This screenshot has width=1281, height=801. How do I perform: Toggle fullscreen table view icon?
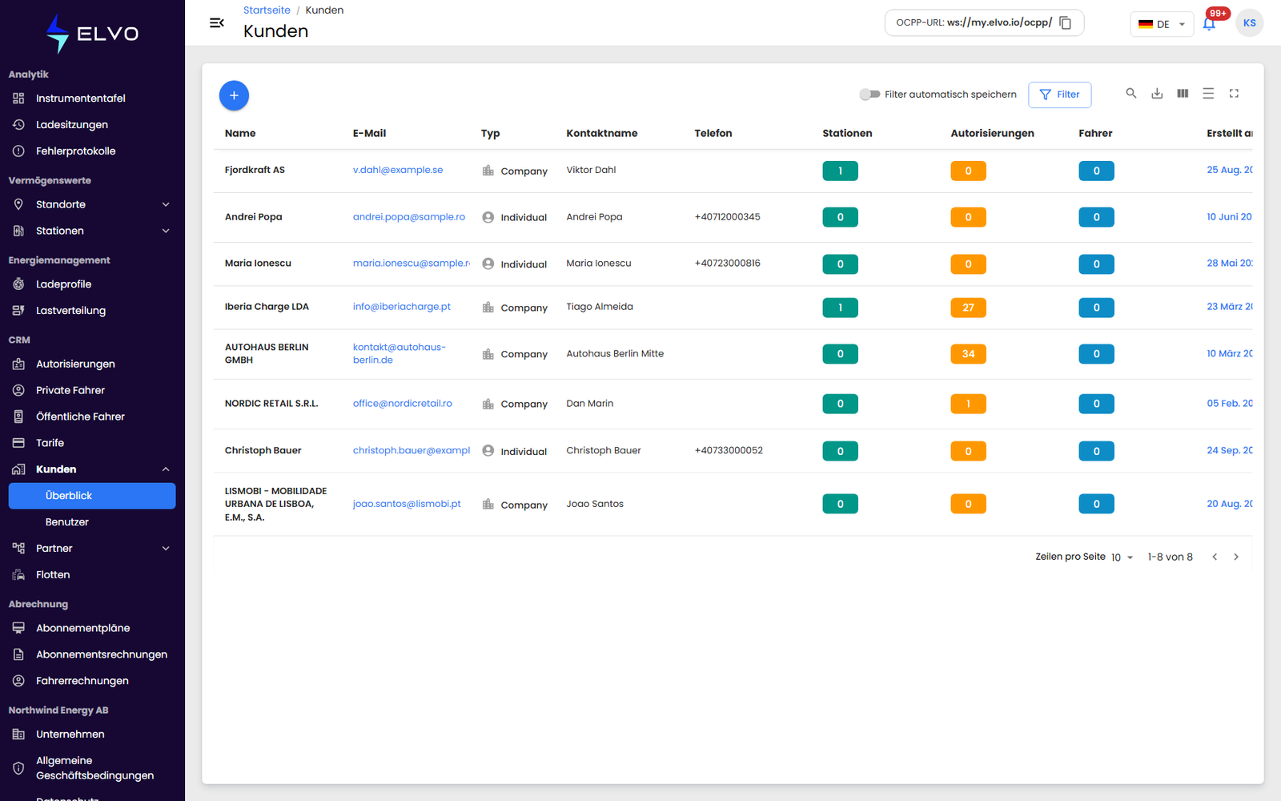[1234, 94]
